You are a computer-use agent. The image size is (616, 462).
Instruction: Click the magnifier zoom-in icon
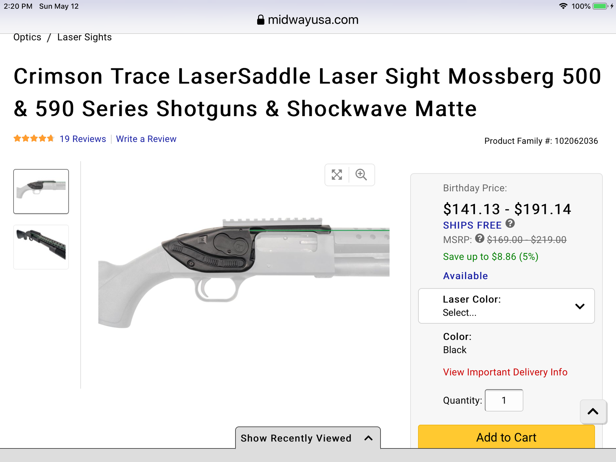tap(361, 175)
